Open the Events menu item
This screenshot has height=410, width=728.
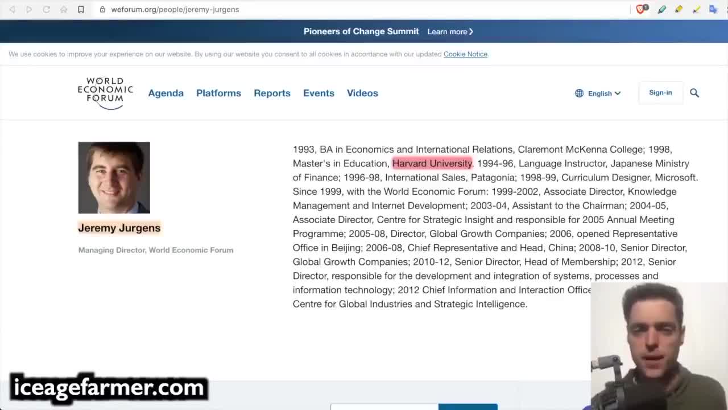318,93
